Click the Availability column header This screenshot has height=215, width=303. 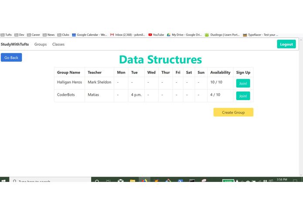220,72
